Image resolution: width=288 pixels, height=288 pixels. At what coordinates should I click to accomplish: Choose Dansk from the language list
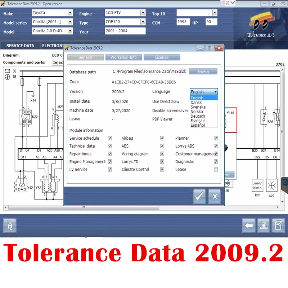[204, 103]
